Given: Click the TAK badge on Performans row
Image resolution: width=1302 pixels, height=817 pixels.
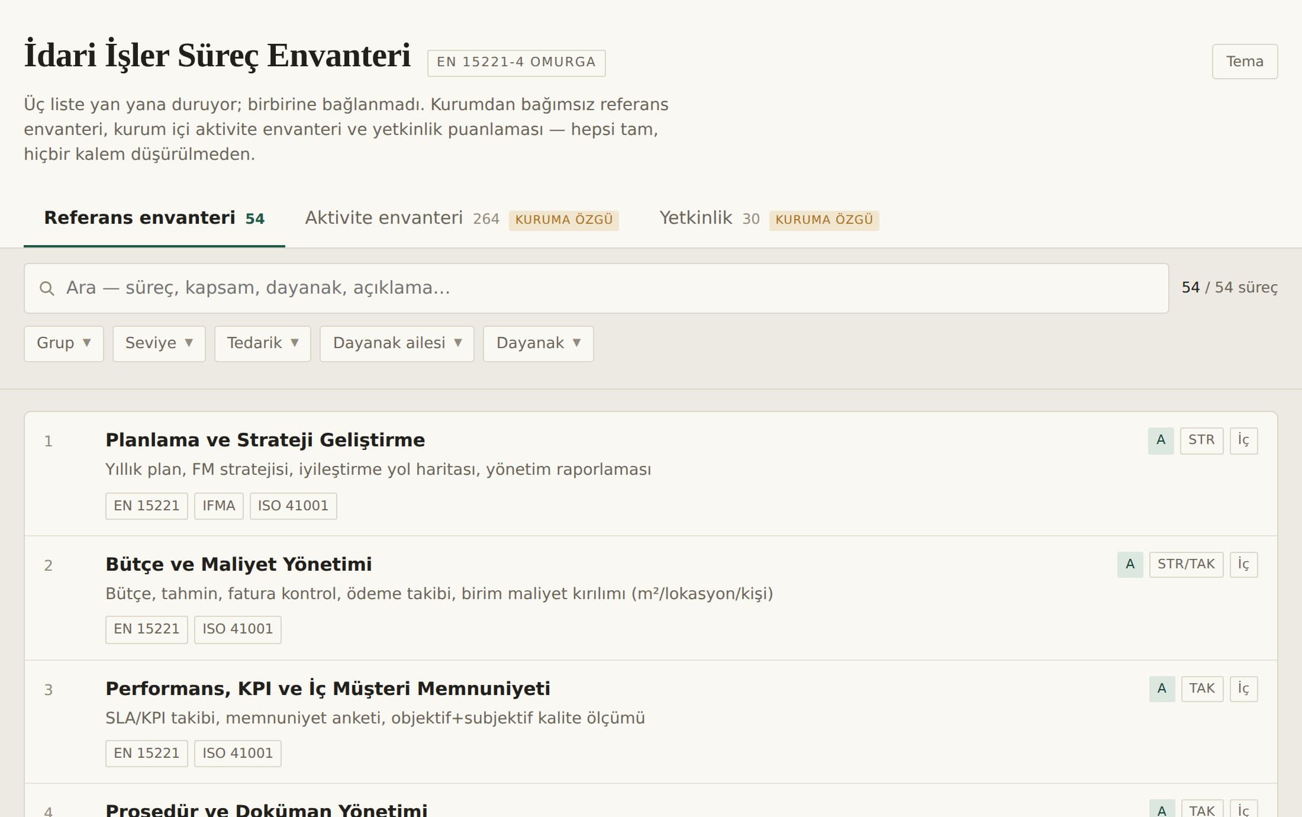Looking at the screenshot, I should (x=1202, y=689).
